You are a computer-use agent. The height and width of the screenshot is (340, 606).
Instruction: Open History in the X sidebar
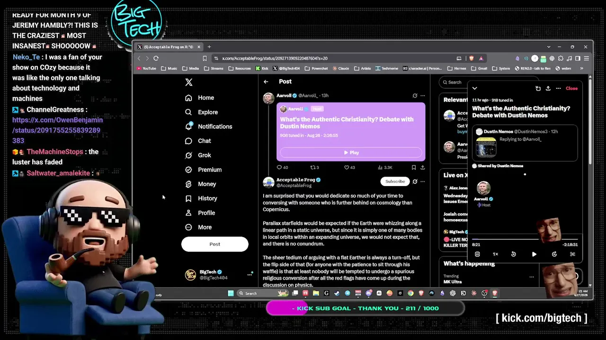tap(201, 198)
